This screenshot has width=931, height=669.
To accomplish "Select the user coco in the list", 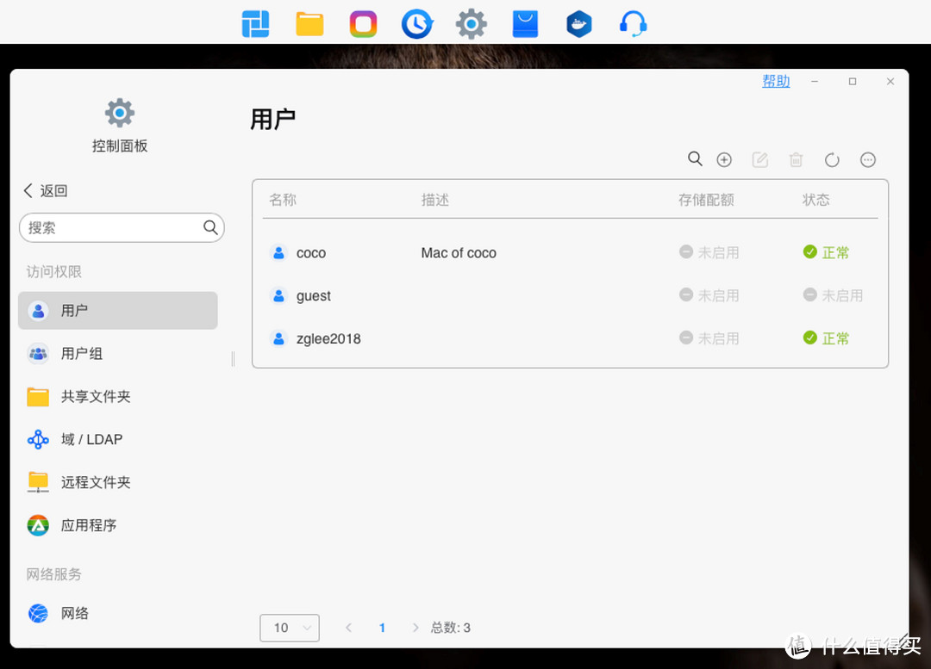I will (x=311, y=252).
